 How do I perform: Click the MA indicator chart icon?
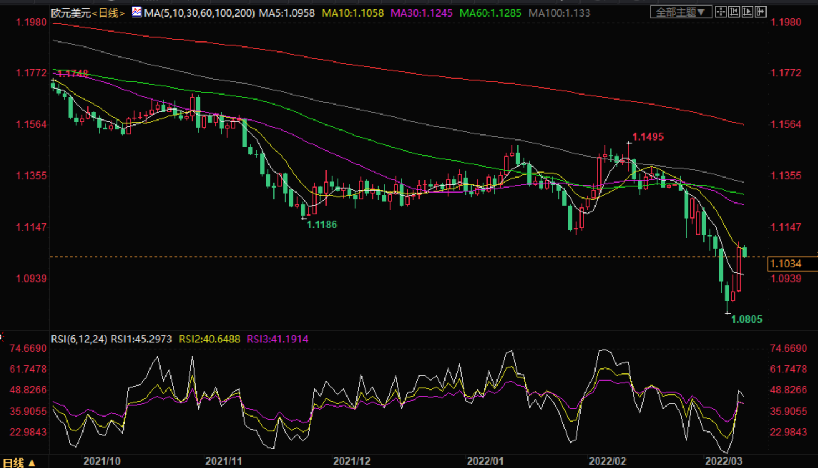(x=136, y=12)
